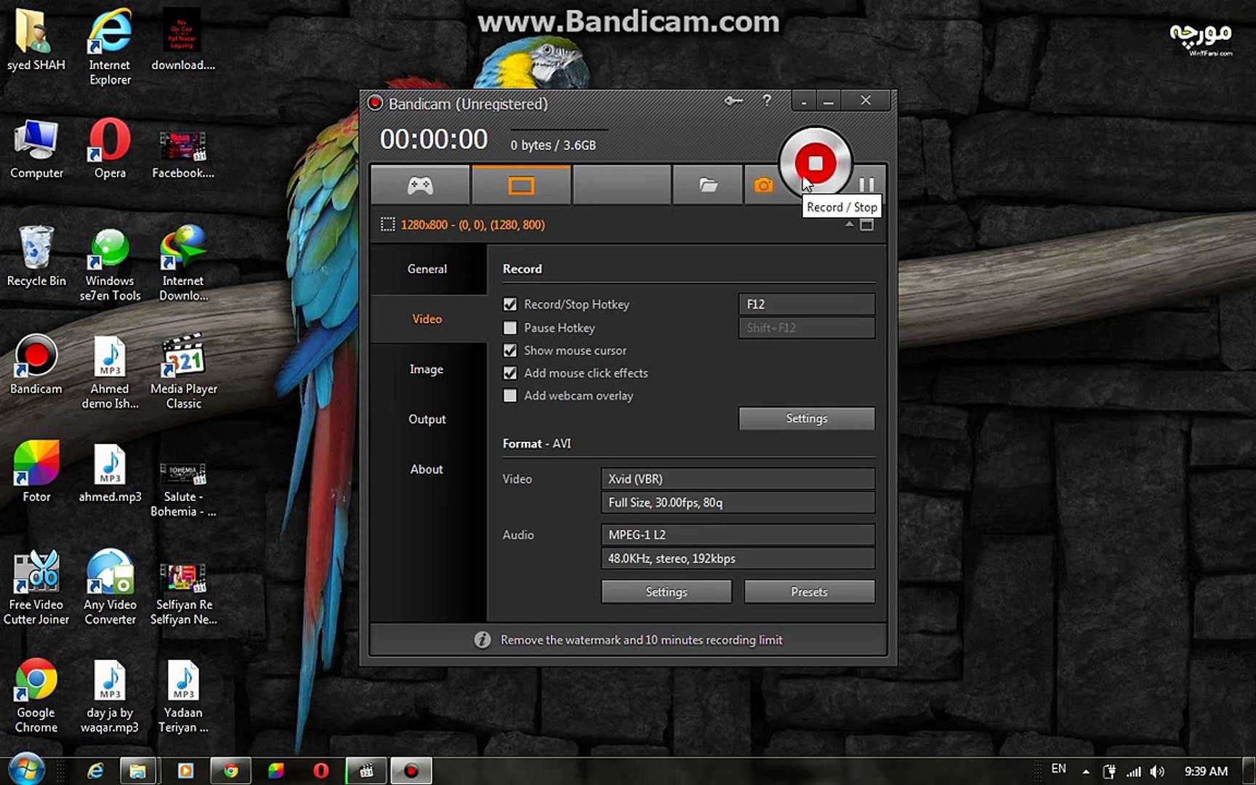Switch to the Output tab
Screen dimensions: 1256x785
pyautogui.click(x=427, y=419)
